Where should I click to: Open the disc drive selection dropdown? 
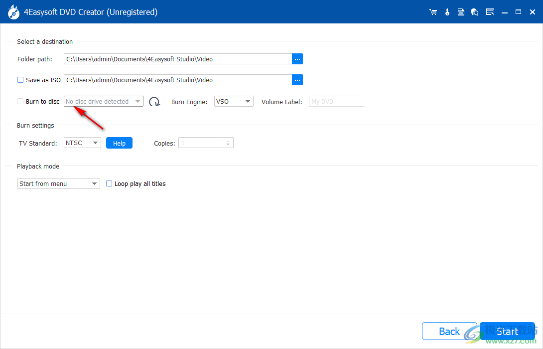104,101
